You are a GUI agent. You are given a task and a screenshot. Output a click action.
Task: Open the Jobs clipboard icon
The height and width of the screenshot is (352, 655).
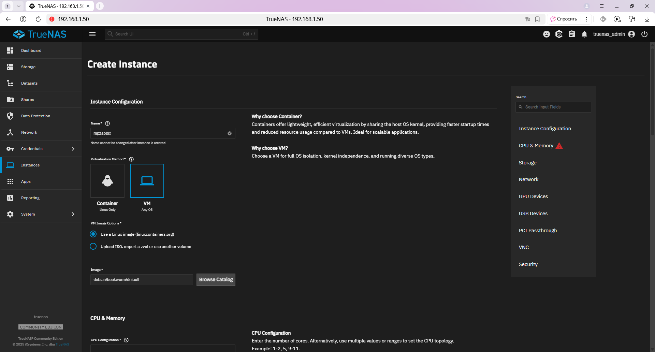click(572, 34)
